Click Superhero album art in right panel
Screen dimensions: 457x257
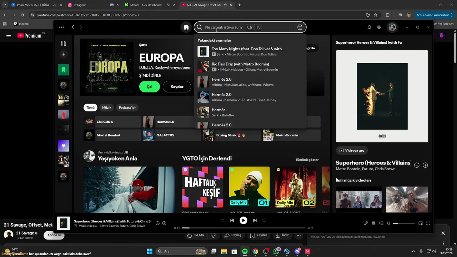(x=382, y=96)
